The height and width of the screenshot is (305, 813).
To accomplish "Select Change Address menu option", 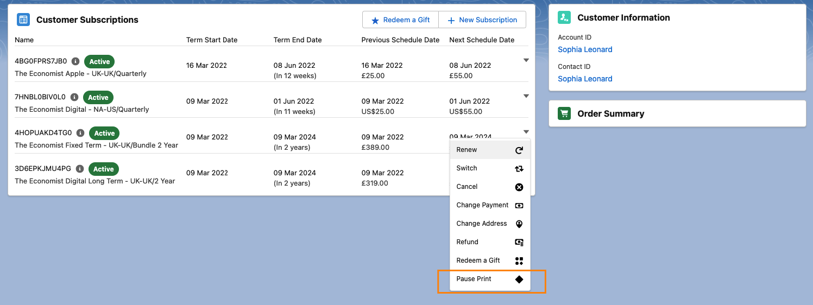I will (x=490, y=224).
